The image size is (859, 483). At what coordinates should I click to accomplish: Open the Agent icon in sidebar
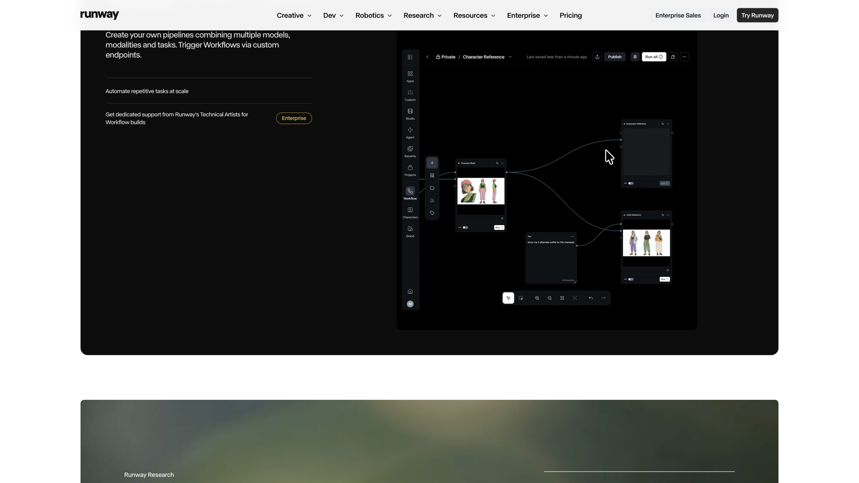click(x=410, y=130)
